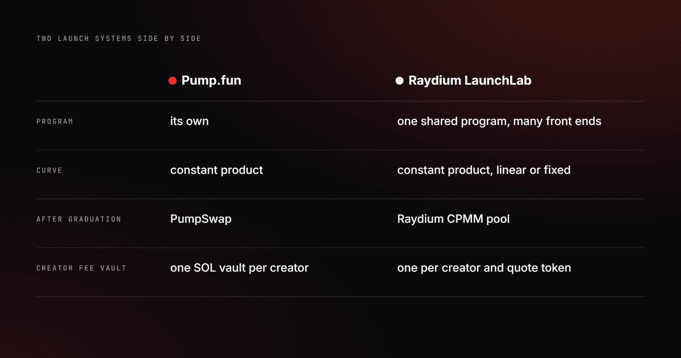
Task: Click the CREATOR FEE VAULT row label
Action: 81,268
